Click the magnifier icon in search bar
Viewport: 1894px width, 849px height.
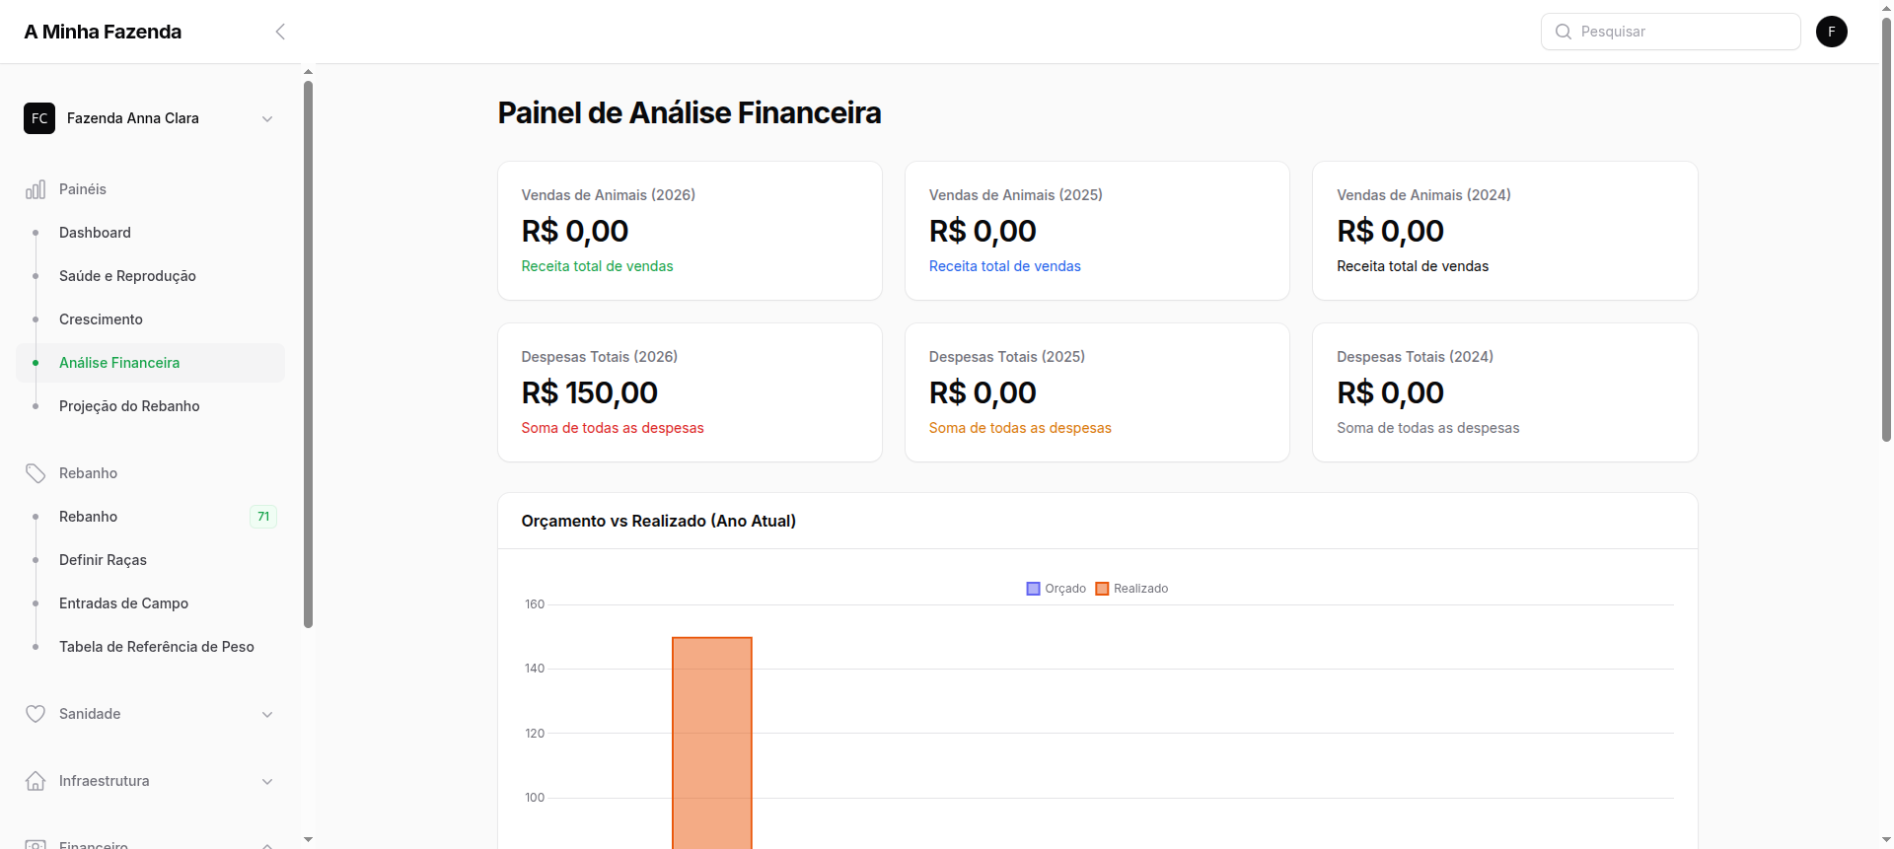click(1564, 32)
